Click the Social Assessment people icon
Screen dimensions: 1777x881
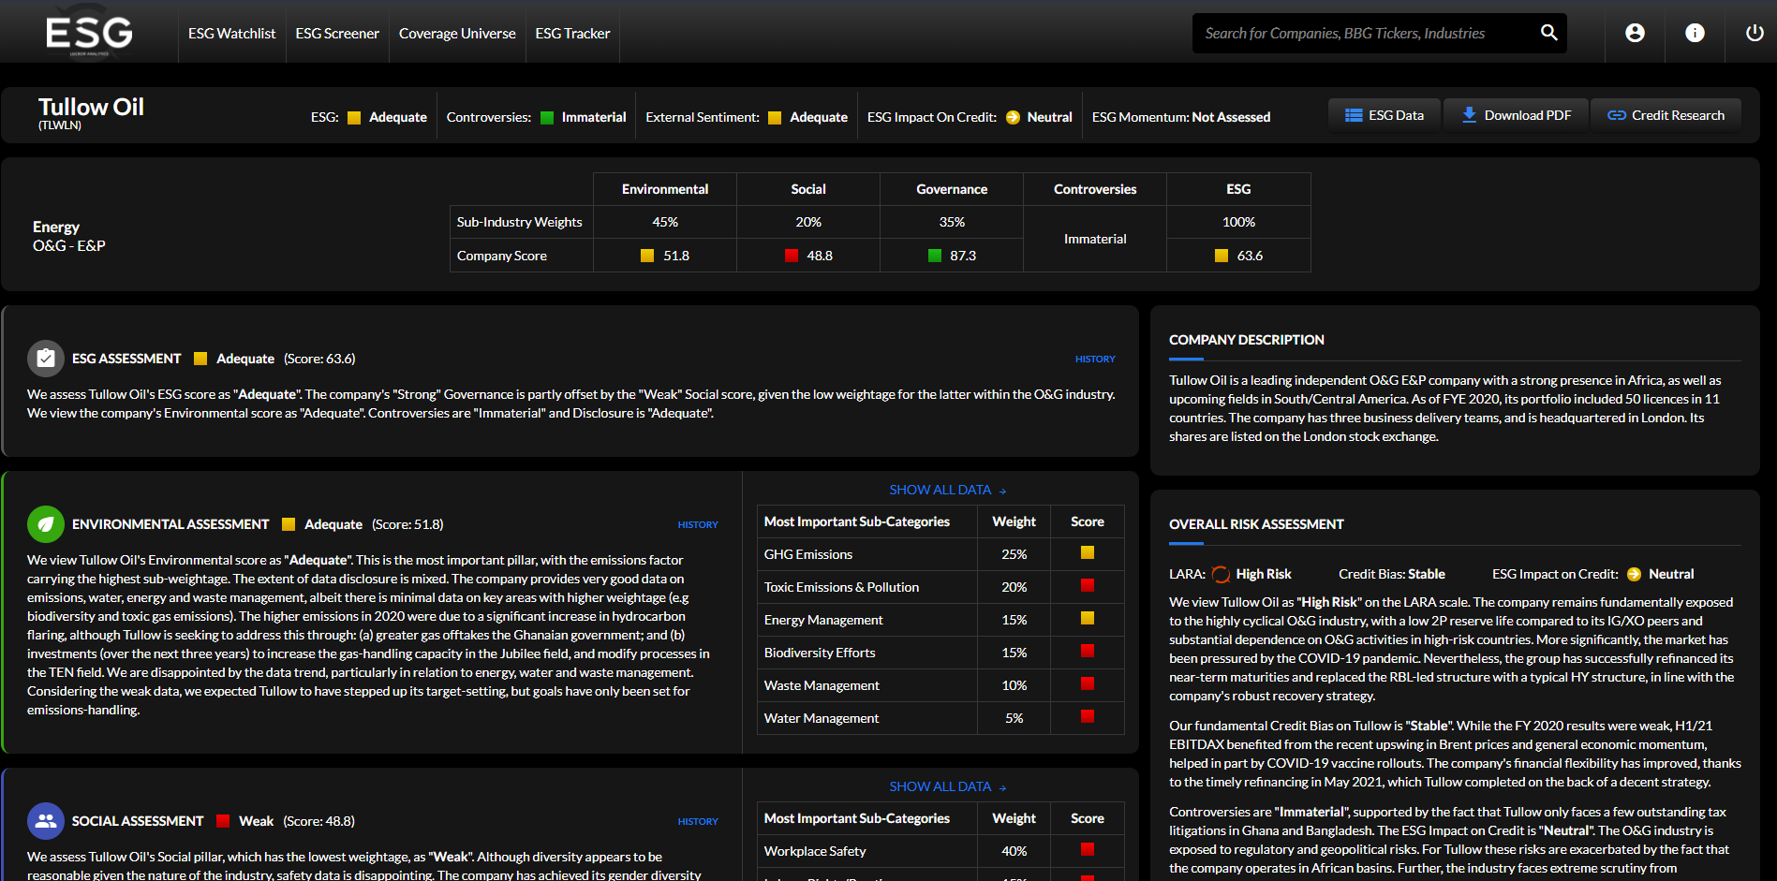[45, 820]
